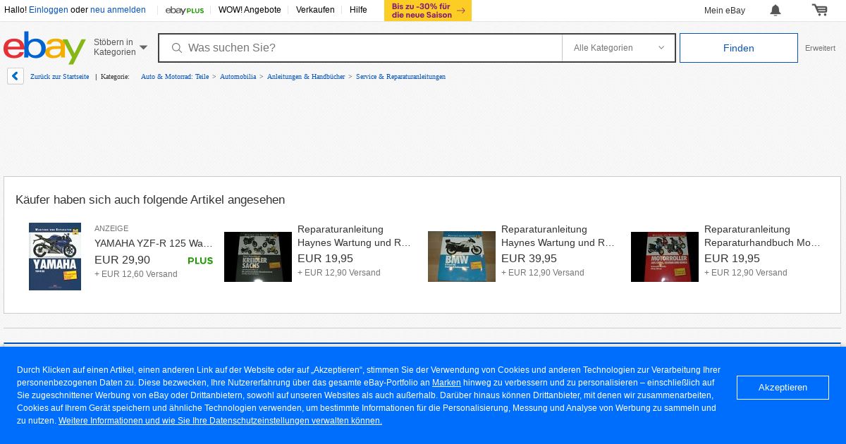Image resolution: width=846 pixels, height=444 pixels.
Task: Click Zurück zur Startseite link
Action: (x=59, y=76)
